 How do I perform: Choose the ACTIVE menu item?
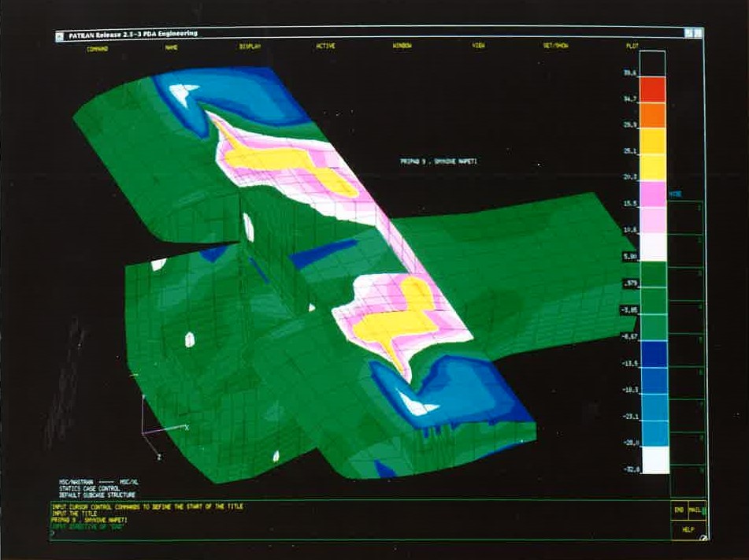pos(325,47)
